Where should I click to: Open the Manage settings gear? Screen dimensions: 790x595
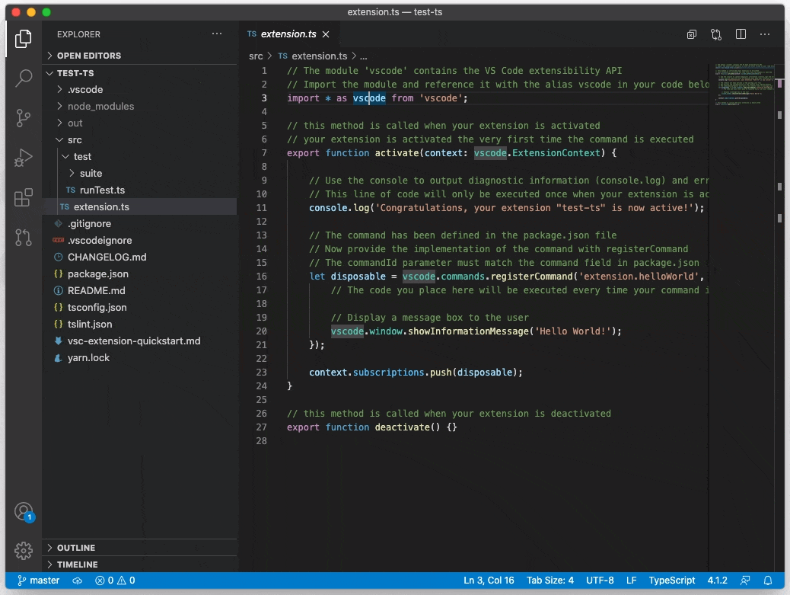tap(23, 551)
